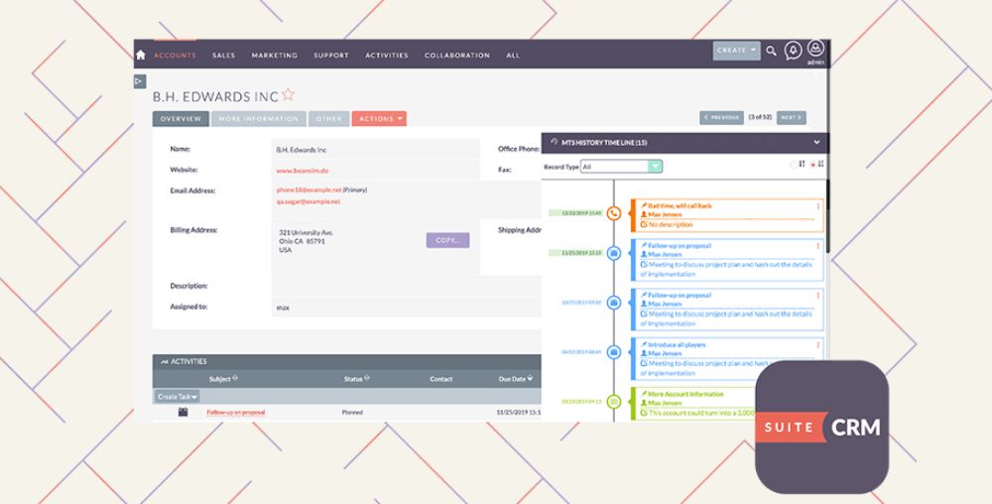Open the options dots on the 11/25/2019 Follow-up card
The height and width of the screenshot is (504, 992).
tap(818, 246)
